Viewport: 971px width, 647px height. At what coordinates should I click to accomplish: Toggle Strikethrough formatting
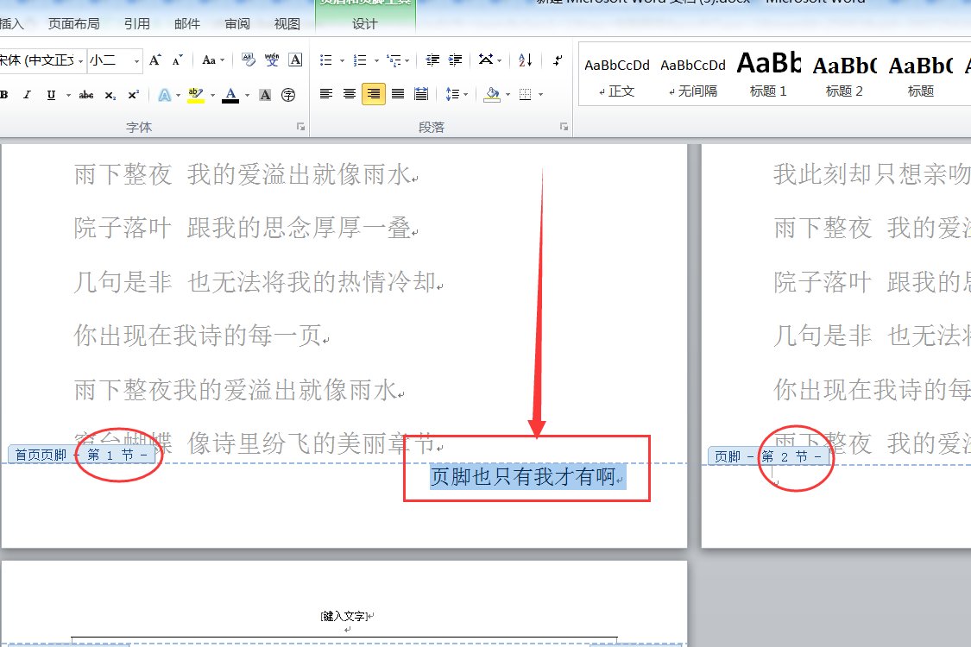tap(85, 94)
